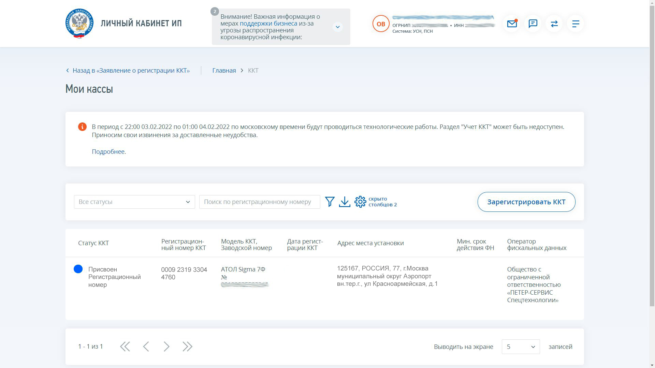Click the funnel filter icon
The image size is (655, 368).
pos(330,202)
